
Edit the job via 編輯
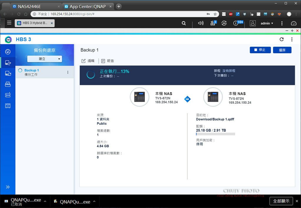88,61
